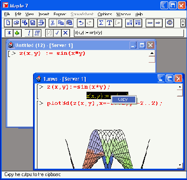Execute current group with single exclamation icon
Viewport: 187px width, 180px height.
[x=29, y=33]
